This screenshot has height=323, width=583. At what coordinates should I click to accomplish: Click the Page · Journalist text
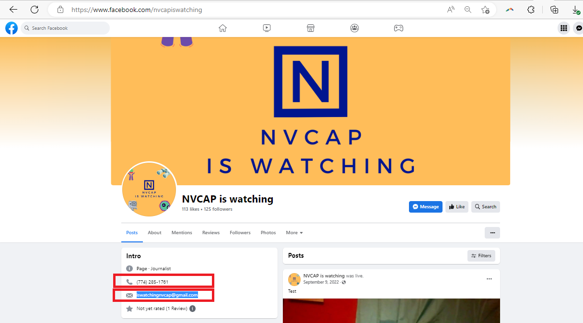point(154,269)
